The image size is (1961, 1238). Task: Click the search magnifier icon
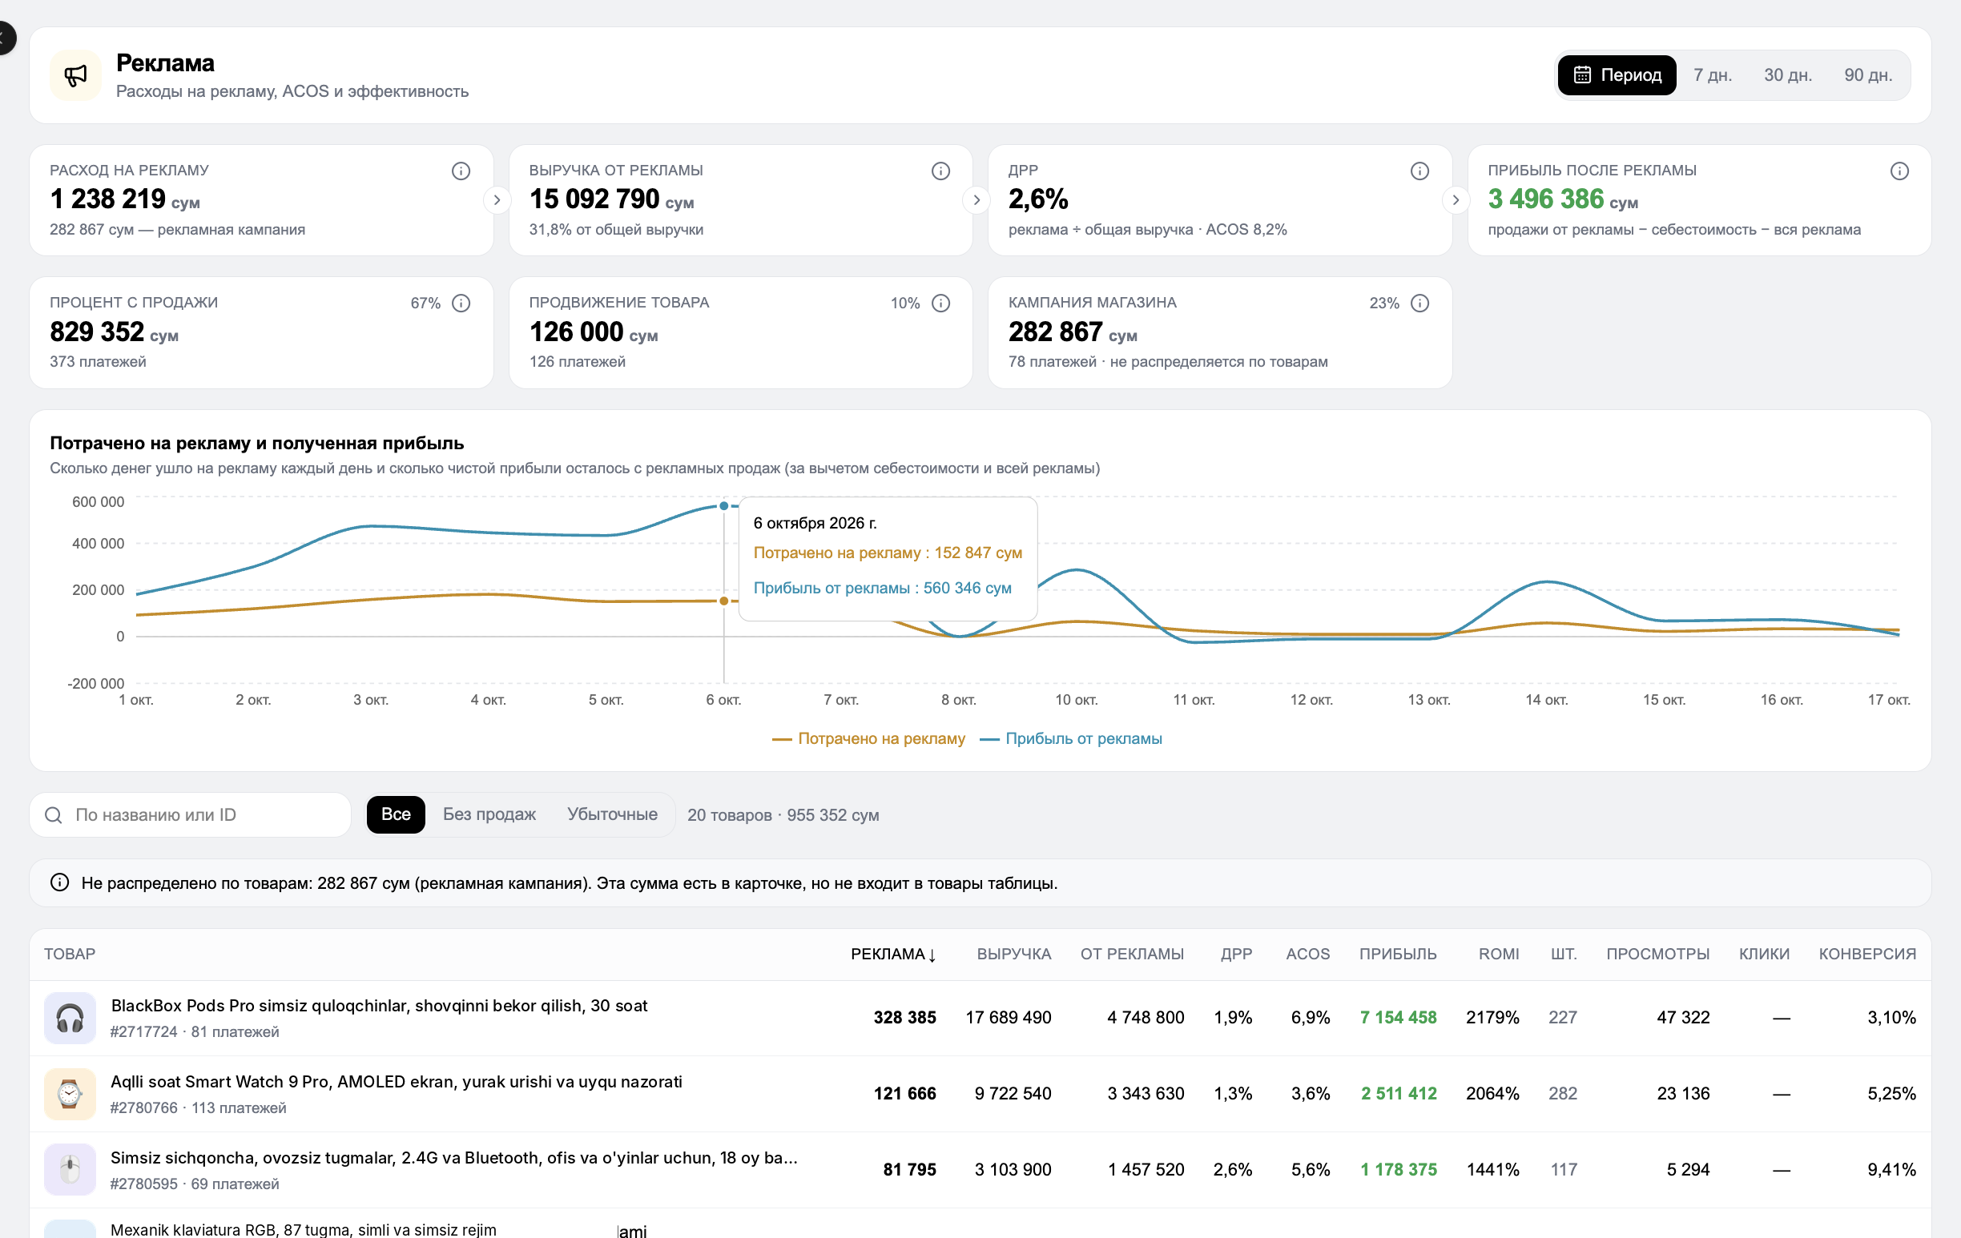[x=54, y=814]
